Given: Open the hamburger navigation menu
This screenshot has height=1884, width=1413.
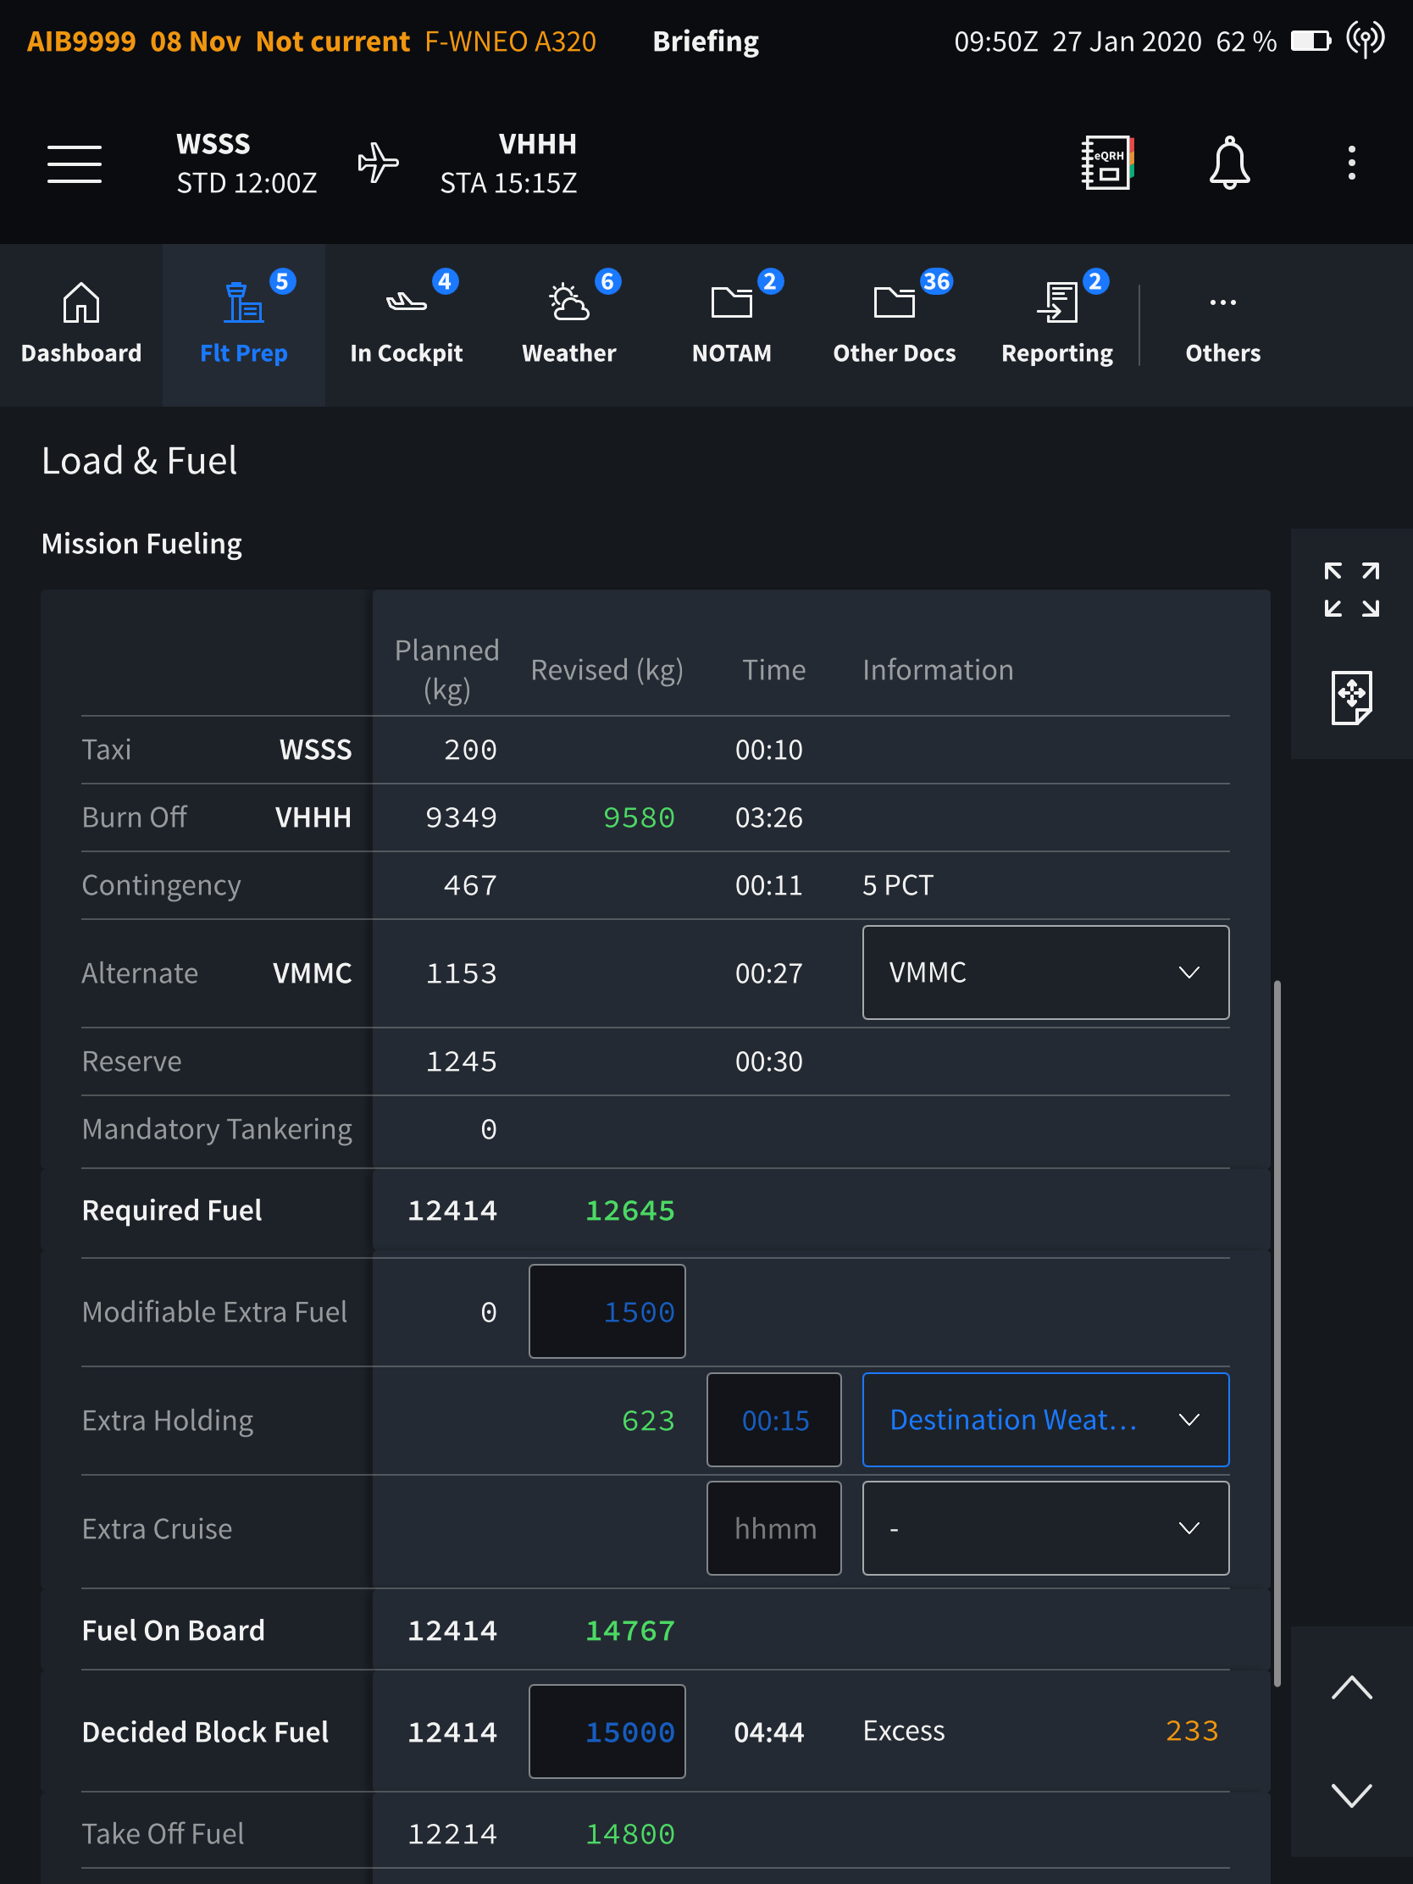Looking at the screenshot, I should point(74,163).
